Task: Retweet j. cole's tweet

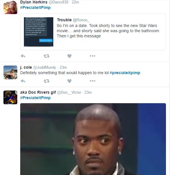Action: coord(47,81)
